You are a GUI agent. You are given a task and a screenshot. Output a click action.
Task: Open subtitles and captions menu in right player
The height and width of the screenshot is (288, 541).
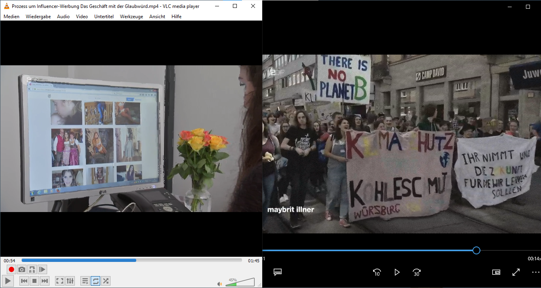[278, 272]
